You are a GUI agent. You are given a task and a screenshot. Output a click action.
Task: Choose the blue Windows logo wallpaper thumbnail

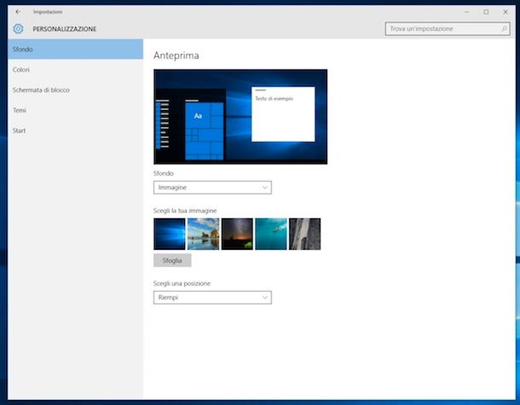pos(170,234)
